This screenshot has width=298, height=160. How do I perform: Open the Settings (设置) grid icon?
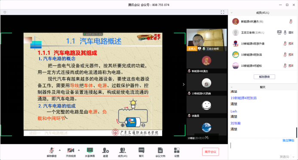click(x=177, y=150)
